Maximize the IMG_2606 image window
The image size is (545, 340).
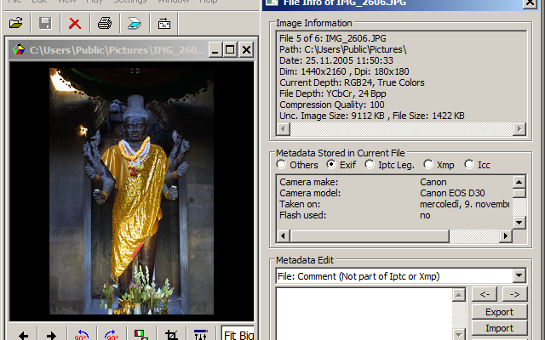click(x=230, y=49)
